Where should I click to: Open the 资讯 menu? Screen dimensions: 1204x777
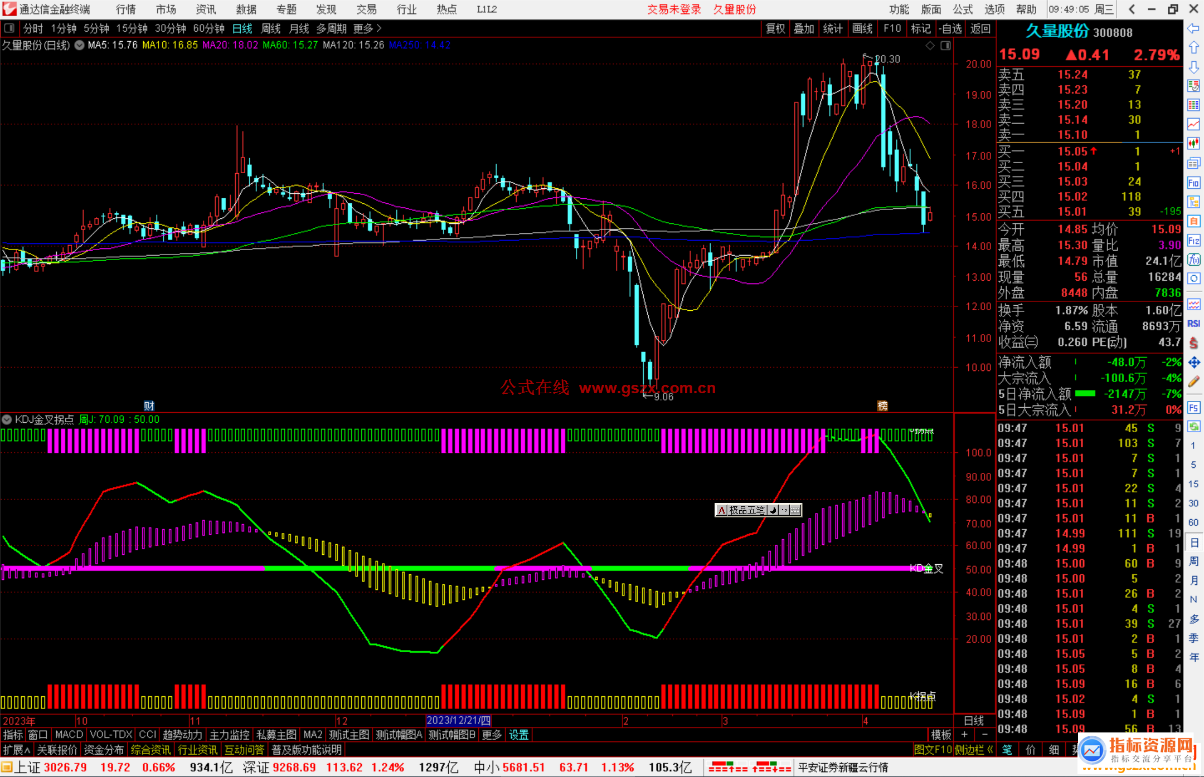click(x=206, y=9)
